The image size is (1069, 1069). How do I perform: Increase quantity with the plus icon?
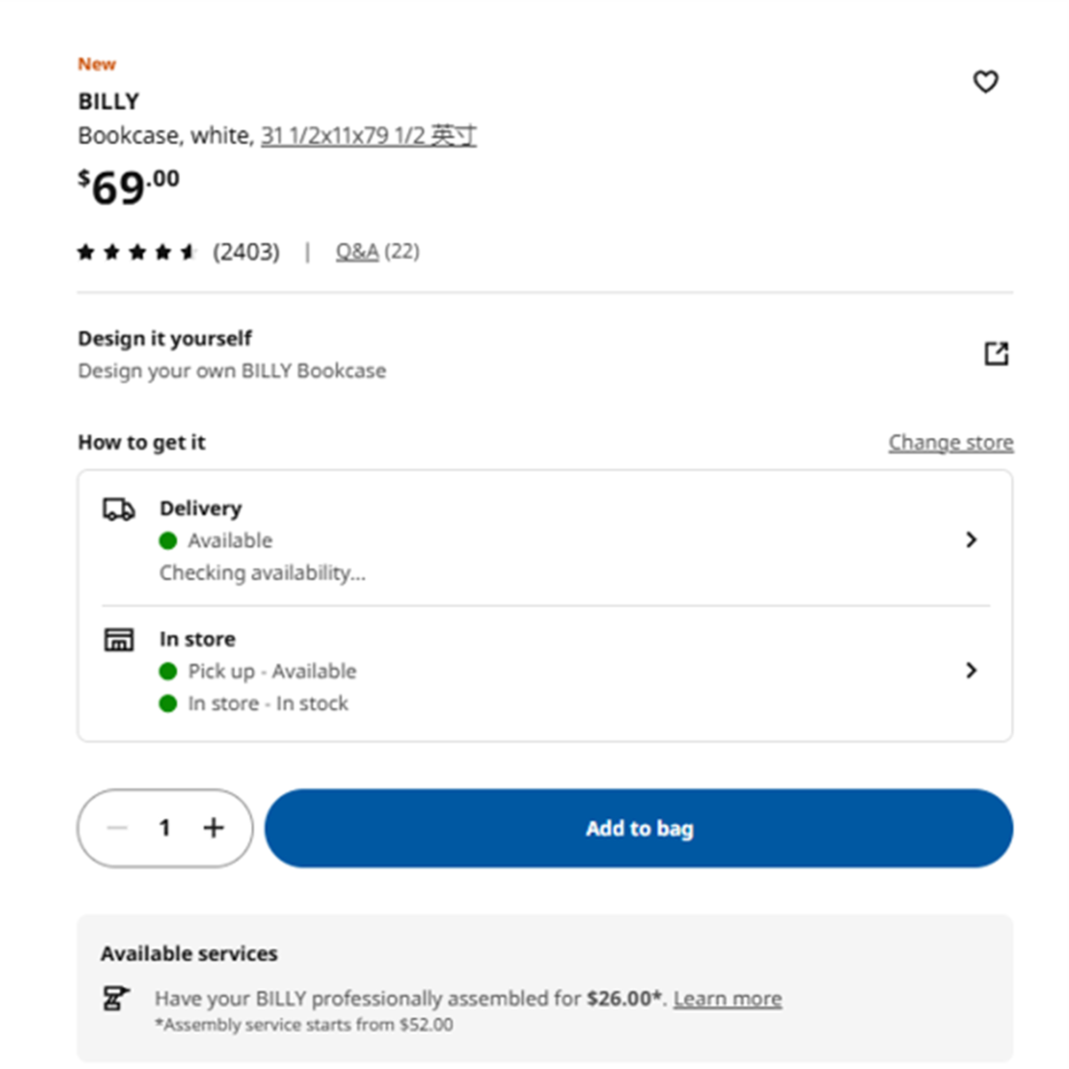(x=214, y=828)
